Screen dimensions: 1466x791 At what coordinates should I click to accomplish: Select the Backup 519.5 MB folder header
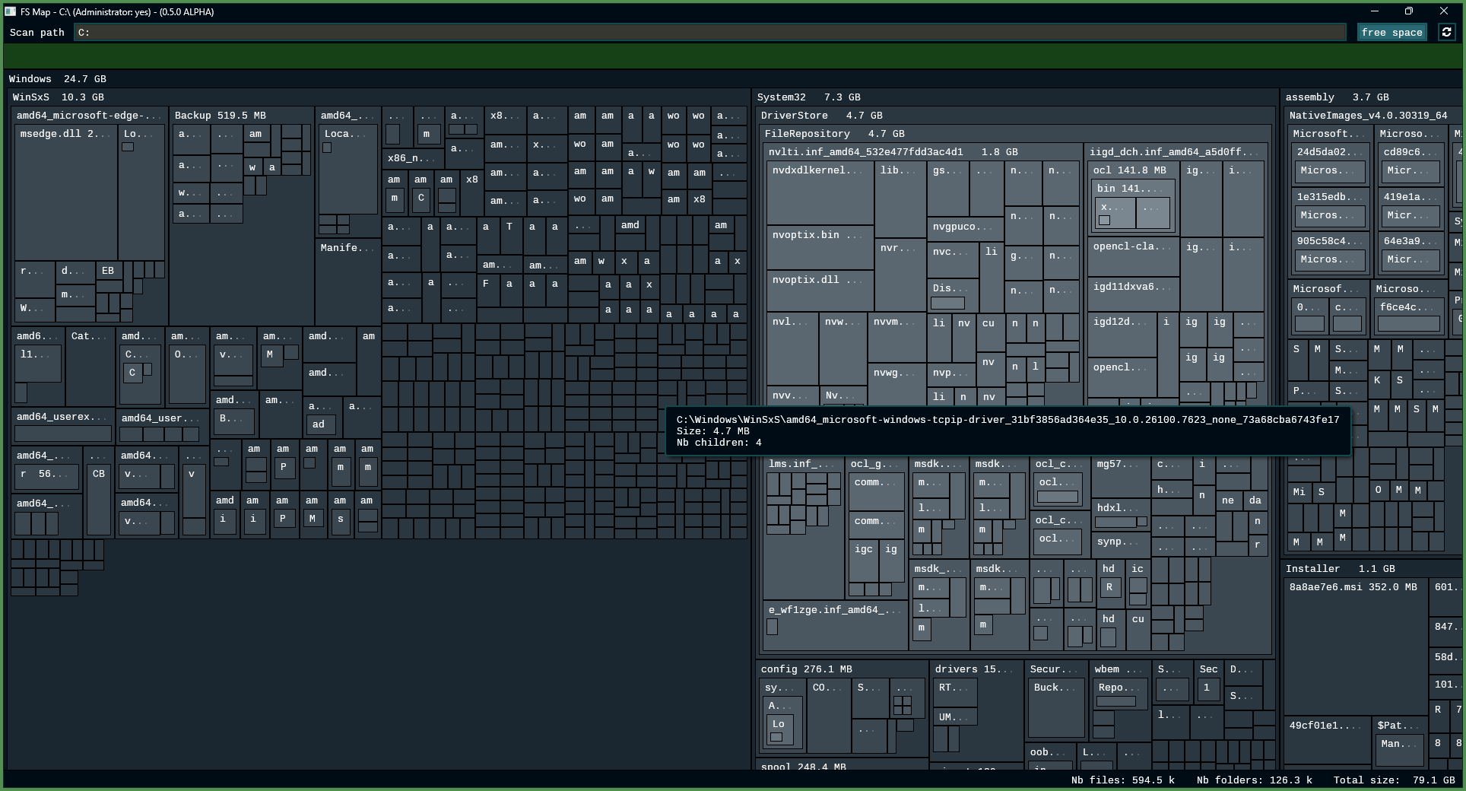pyautogui.click(x=221, y=116)
